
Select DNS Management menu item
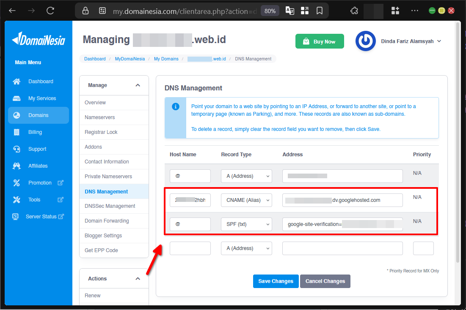114,191
